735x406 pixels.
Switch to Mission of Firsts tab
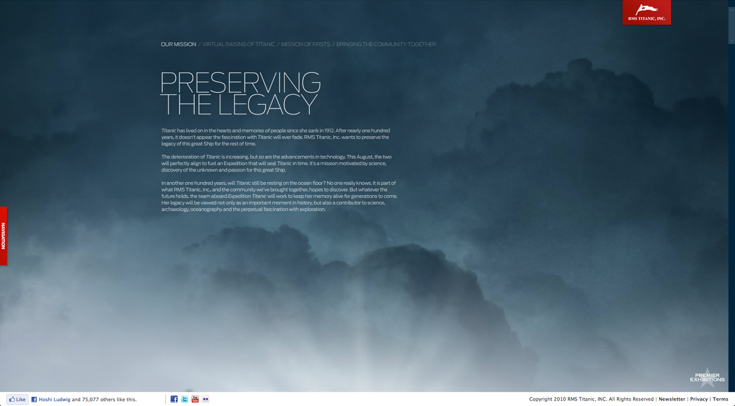(305, 44)
